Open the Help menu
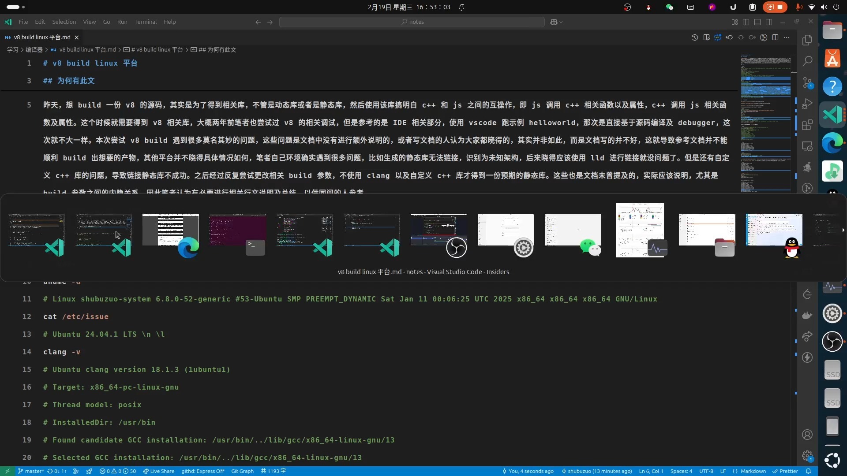The width and height of the screenshot is (847, 476). click(x=170, y=22)
